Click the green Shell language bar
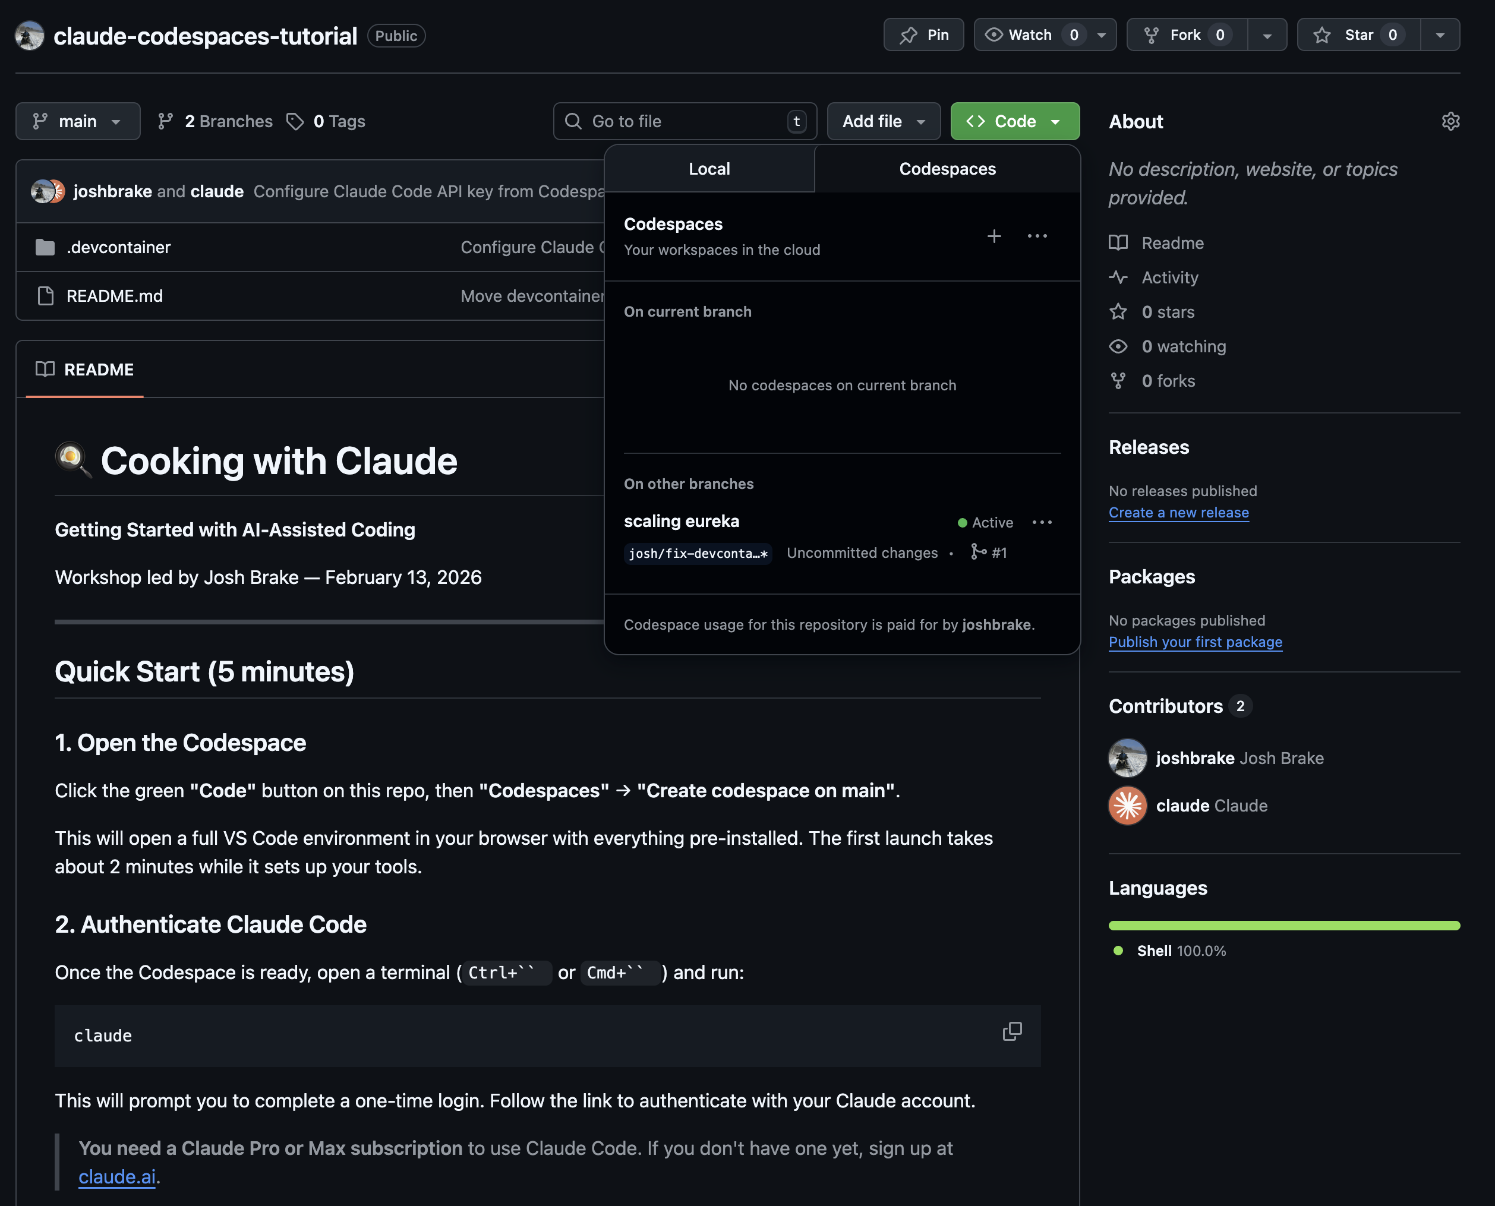This screenshot has height=1206, width=1495. 1285,926
